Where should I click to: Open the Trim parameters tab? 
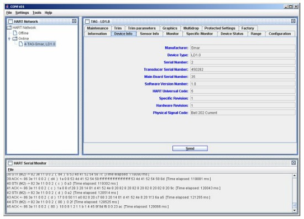[141, 28]
